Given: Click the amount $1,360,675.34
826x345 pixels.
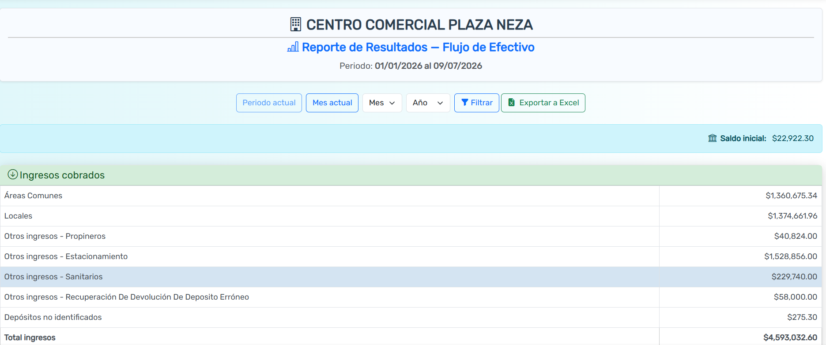Looking at the screenshot, I should [x=792, y=196].
